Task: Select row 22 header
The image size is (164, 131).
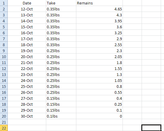Action: point(4,128)
